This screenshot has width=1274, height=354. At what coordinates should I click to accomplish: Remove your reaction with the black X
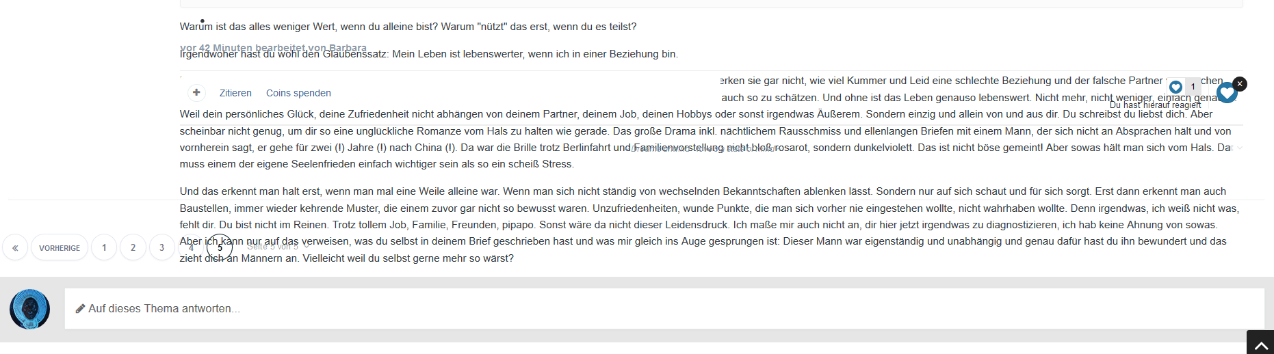[x=1240, y=83]
